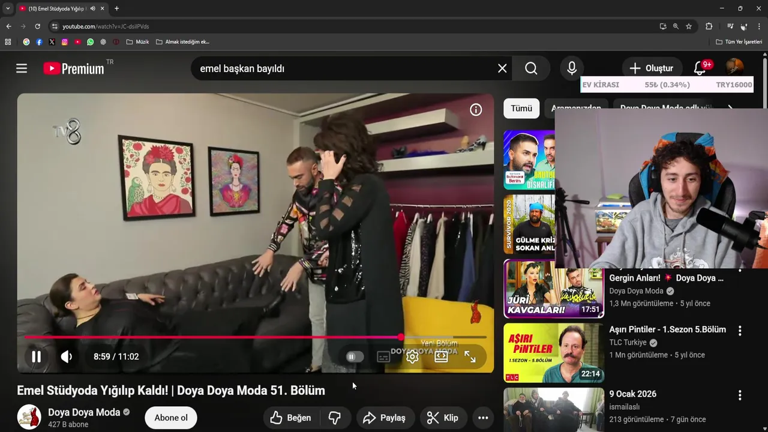Open Aşırı Pintiler 1.Sezon 5.Bölüm title
Screen dimensions: 768x432
coord(667,329)
